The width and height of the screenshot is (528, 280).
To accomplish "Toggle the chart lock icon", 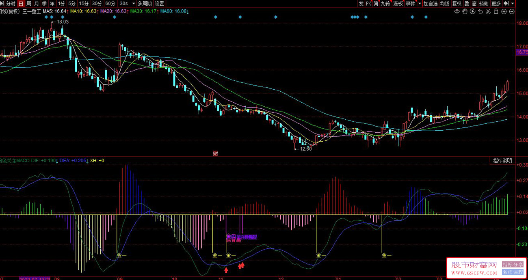I will click(496, 11).
